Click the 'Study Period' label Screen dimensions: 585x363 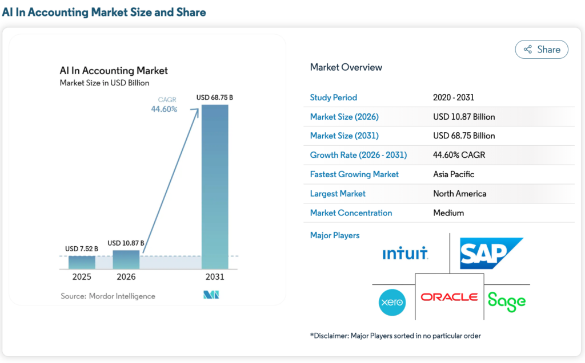coord(334,97)
